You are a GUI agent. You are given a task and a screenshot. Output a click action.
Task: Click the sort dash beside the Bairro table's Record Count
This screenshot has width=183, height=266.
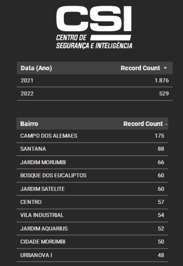pos(166,124)
